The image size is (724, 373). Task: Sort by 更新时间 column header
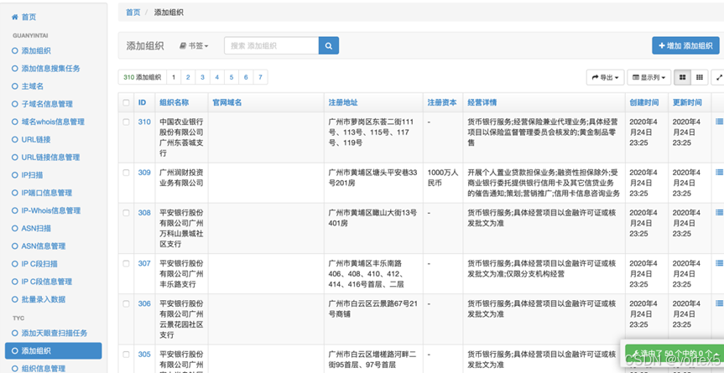tap(687, 102)
